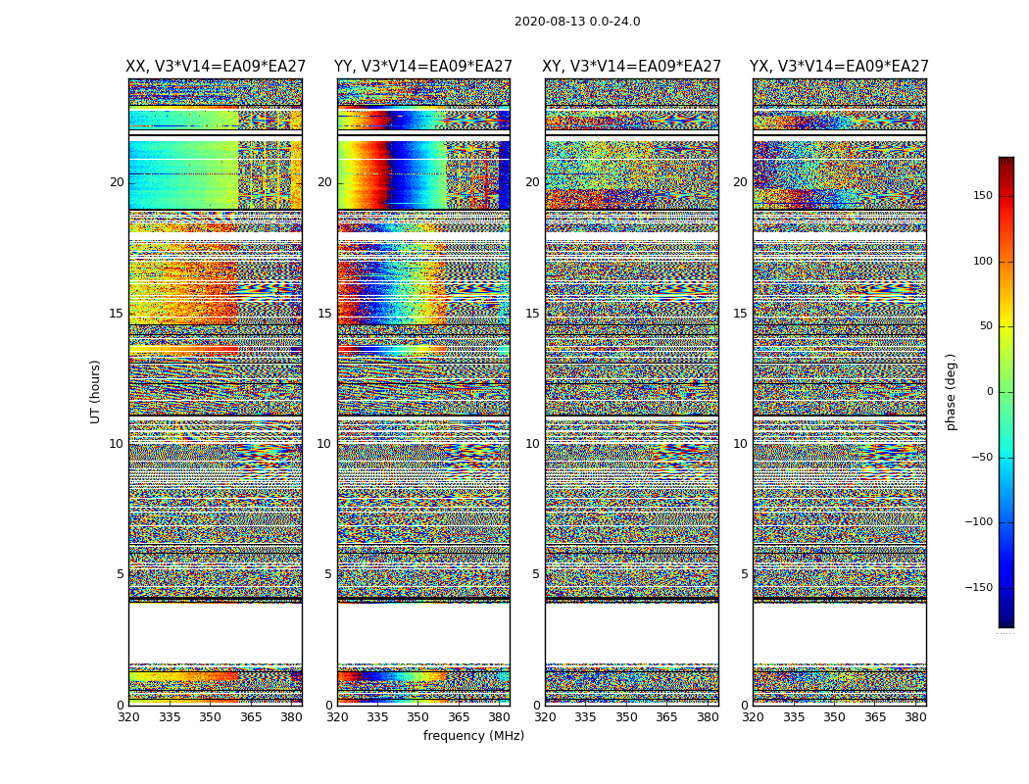This screenshot has height=784, width=1029.
Task: Click the 335 MHz tick under YY panel
Action: tap(377, 717)
